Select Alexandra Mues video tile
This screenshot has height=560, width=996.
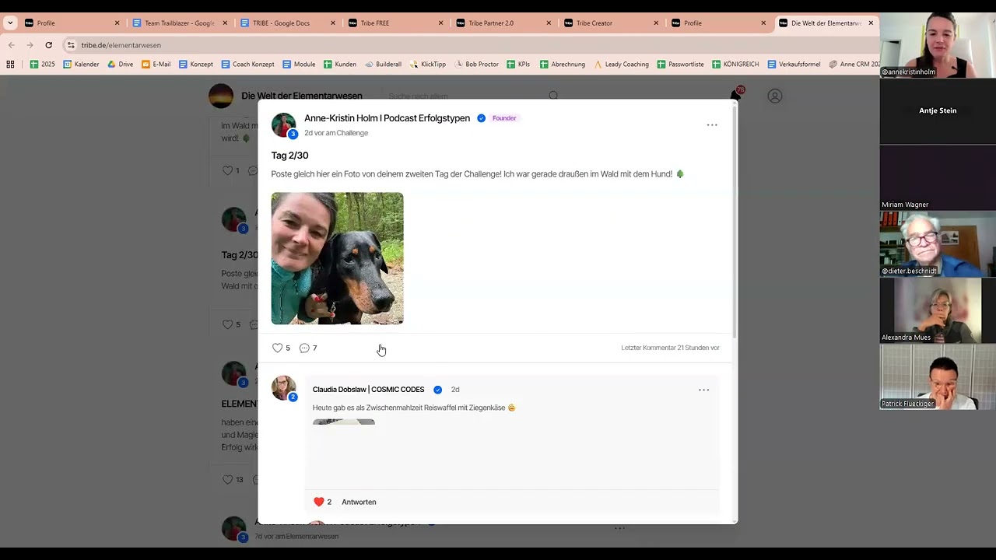click(938, 310)
